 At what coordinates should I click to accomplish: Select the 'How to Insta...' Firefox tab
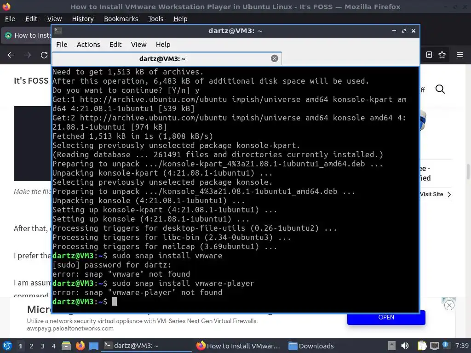pyautogui.click(x=26, y=35)
